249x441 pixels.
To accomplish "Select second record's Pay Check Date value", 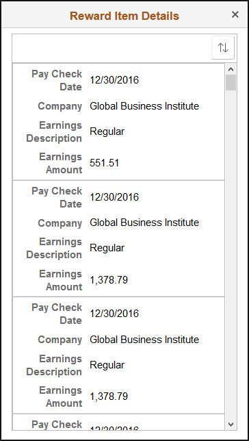I will click(x=114, y=197).
